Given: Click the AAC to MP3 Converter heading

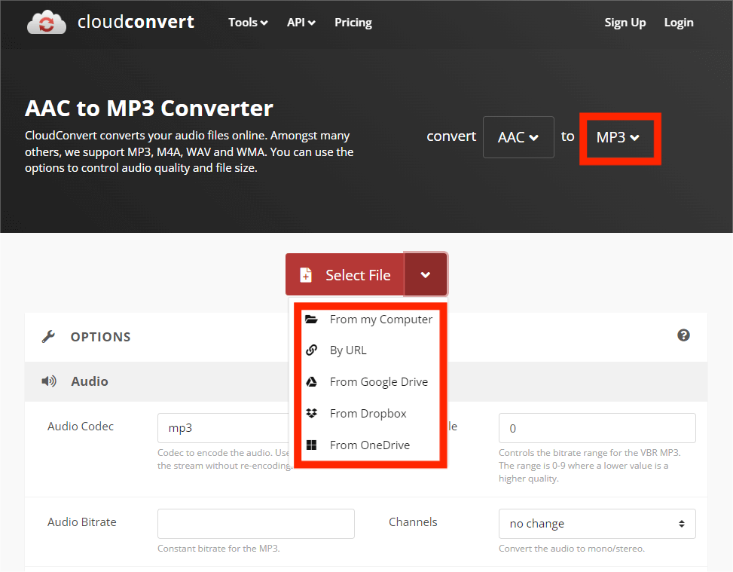Looking at the screenshot, I should 149,108.
